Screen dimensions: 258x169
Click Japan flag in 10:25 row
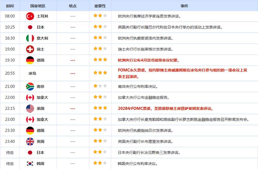click(30, 27)
